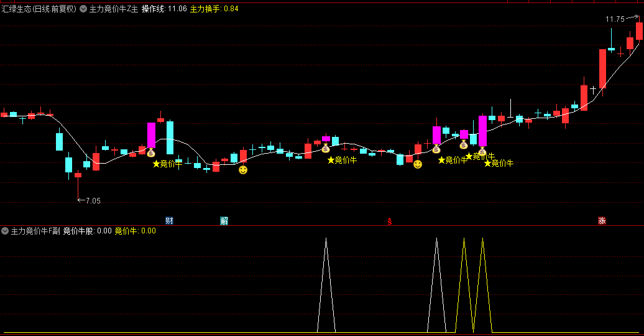Click the 操作线: 11.06 readout
Image resolution: width=644 pixels, height=336 pixels.
(x=164, y=9)
